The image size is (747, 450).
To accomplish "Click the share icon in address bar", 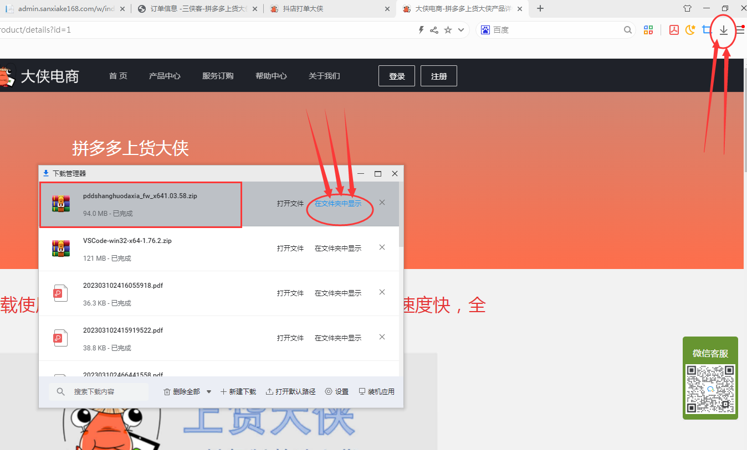I will [x=434, y=30].
